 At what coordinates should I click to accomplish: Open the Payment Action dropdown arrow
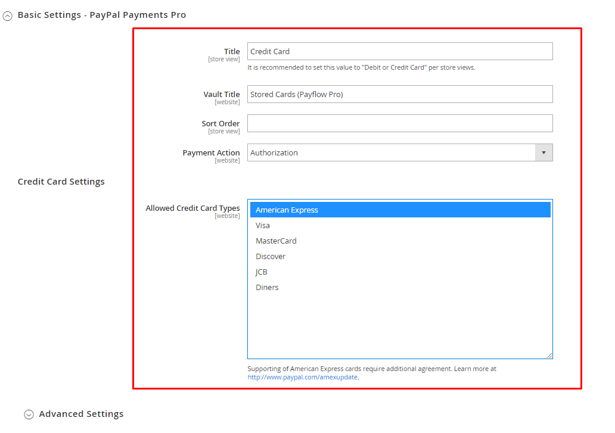point(543,152)
